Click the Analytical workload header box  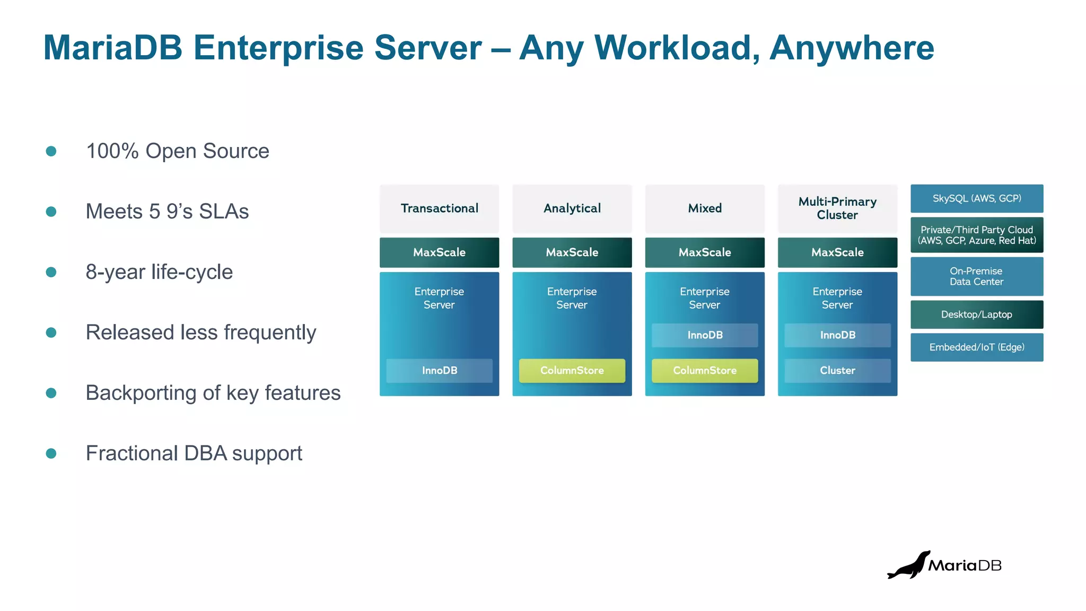(x=572, y=208)
